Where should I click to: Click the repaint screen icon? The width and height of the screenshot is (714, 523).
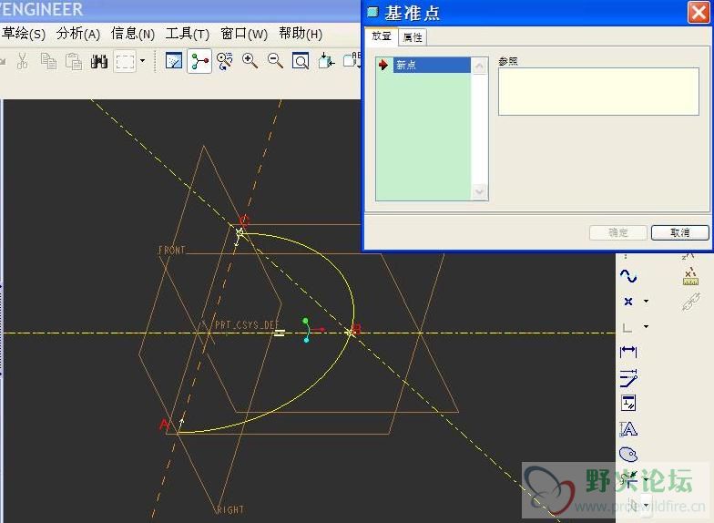tap(174, 60)
